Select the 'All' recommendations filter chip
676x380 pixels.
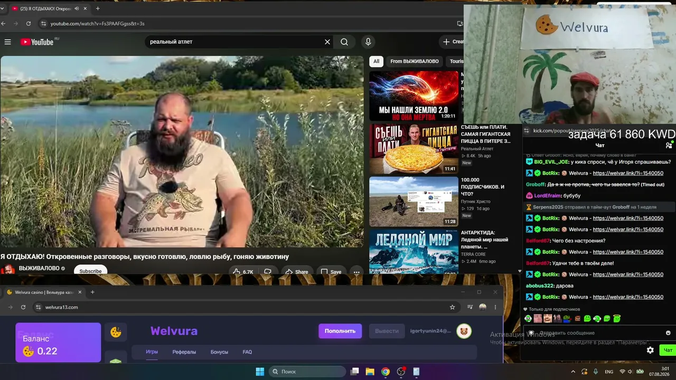click(x=376, y=61)
